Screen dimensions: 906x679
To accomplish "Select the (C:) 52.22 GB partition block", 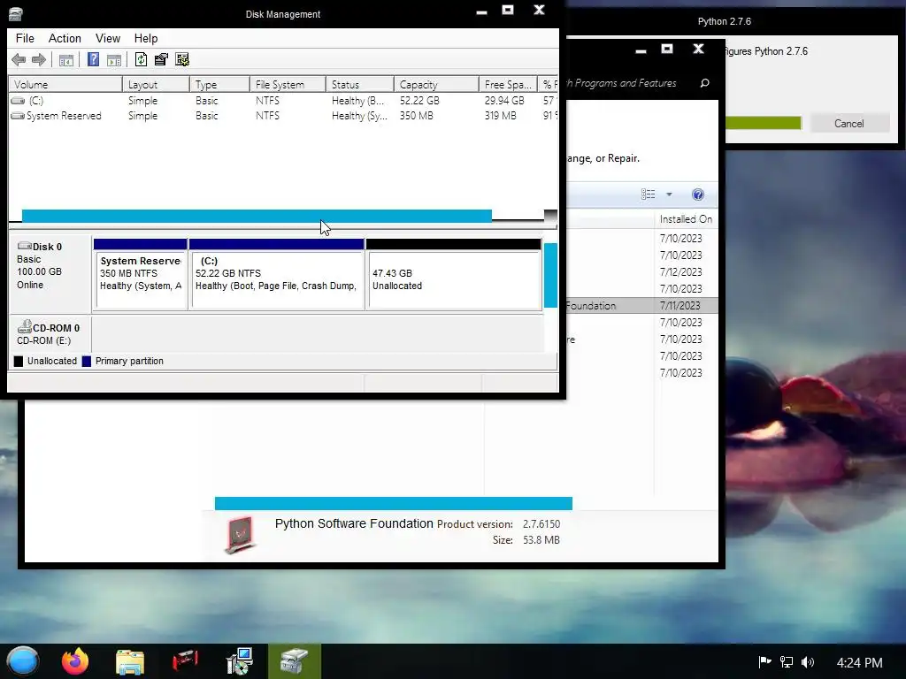I will (277, 274).
